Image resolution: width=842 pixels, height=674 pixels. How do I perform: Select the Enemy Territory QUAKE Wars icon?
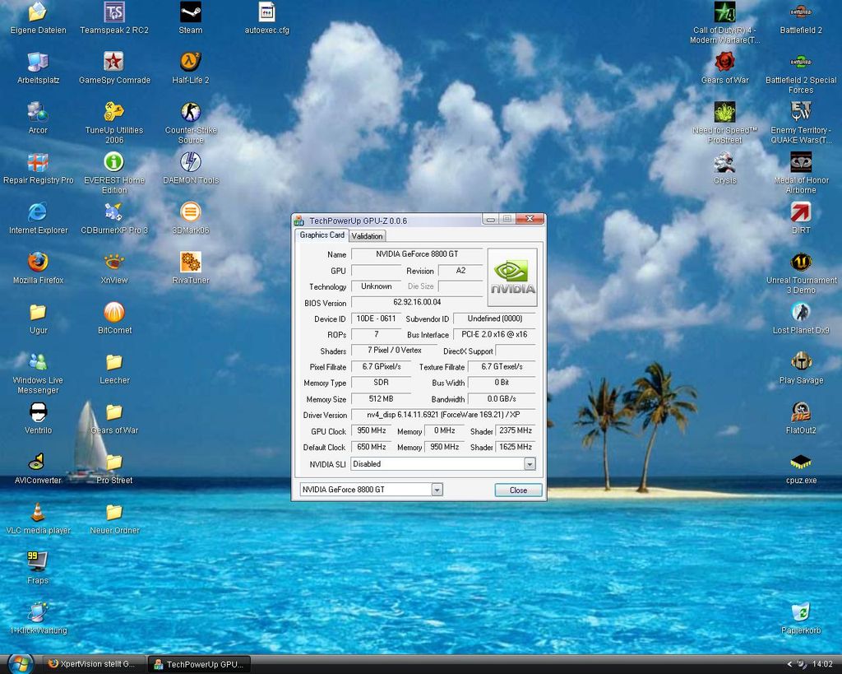(x=801, y=112)
